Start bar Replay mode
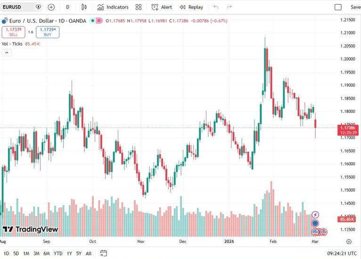This screenshot has height=259, width=361. tap(191, 7)
